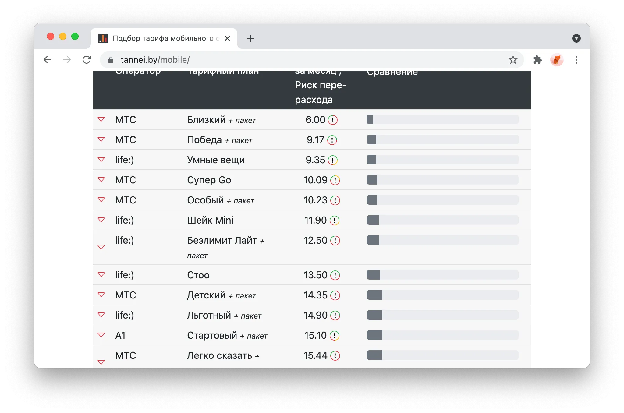The height and width of the screenshot is (413, 624).
Task: Click the price value 13.50
Action: [315, 275]
